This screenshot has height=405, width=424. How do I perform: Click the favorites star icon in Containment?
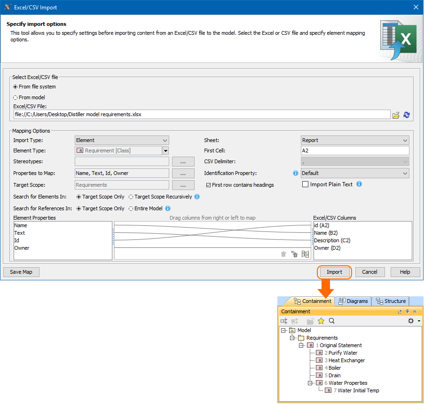(321, 321)
